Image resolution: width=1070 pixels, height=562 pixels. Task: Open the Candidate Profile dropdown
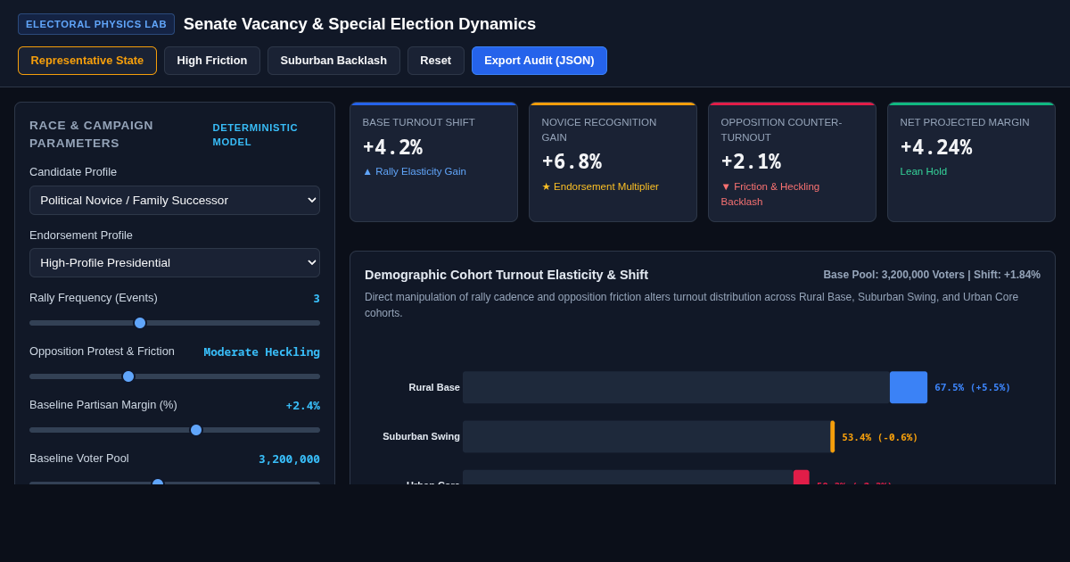(x=175, y=200)
